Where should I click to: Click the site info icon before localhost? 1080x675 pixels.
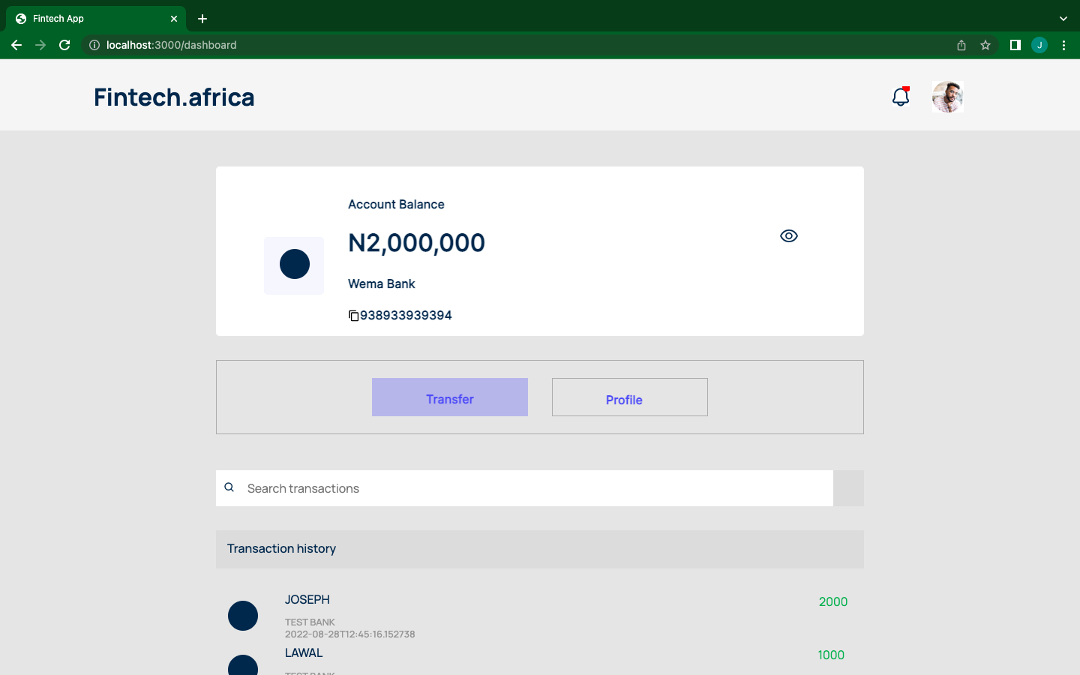click(94, 45)
